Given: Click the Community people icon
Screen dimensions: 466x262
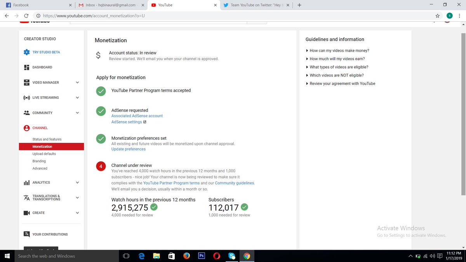Looking at the screenshot, I should click(x=27, y=113).
